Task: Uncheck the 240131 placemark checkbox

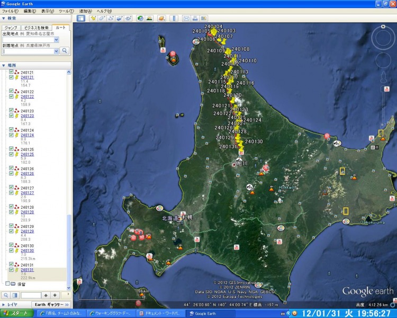Action: click(x=11, y=270)
